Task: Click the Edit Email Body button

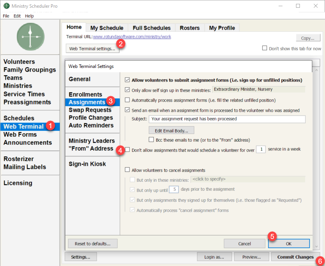Action: [171, 130]
